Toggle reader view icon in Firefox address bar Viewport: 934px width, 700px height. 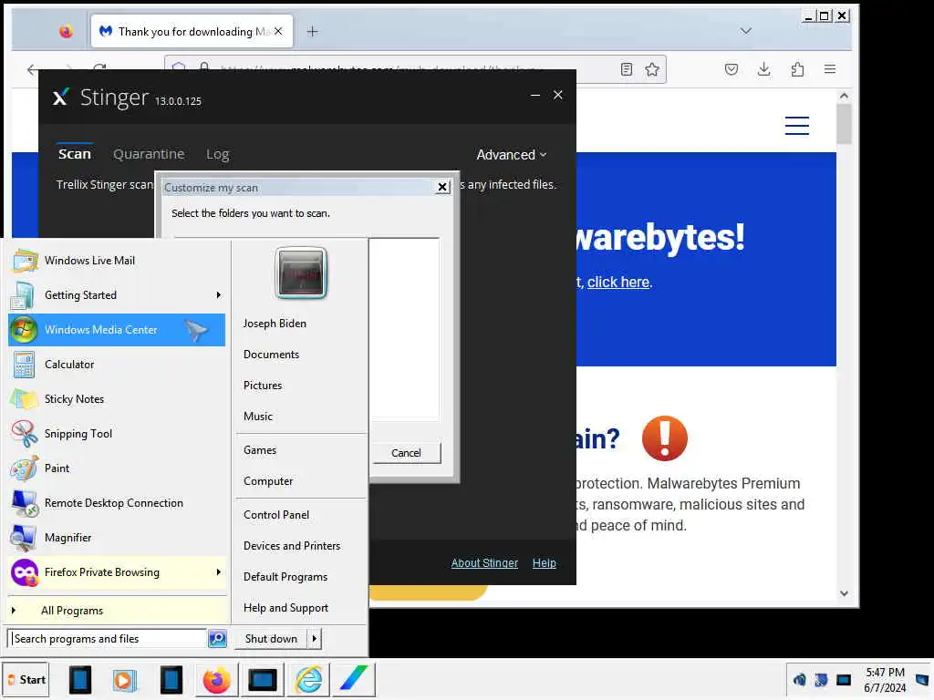pyautogui.click(x=626, y=69)
